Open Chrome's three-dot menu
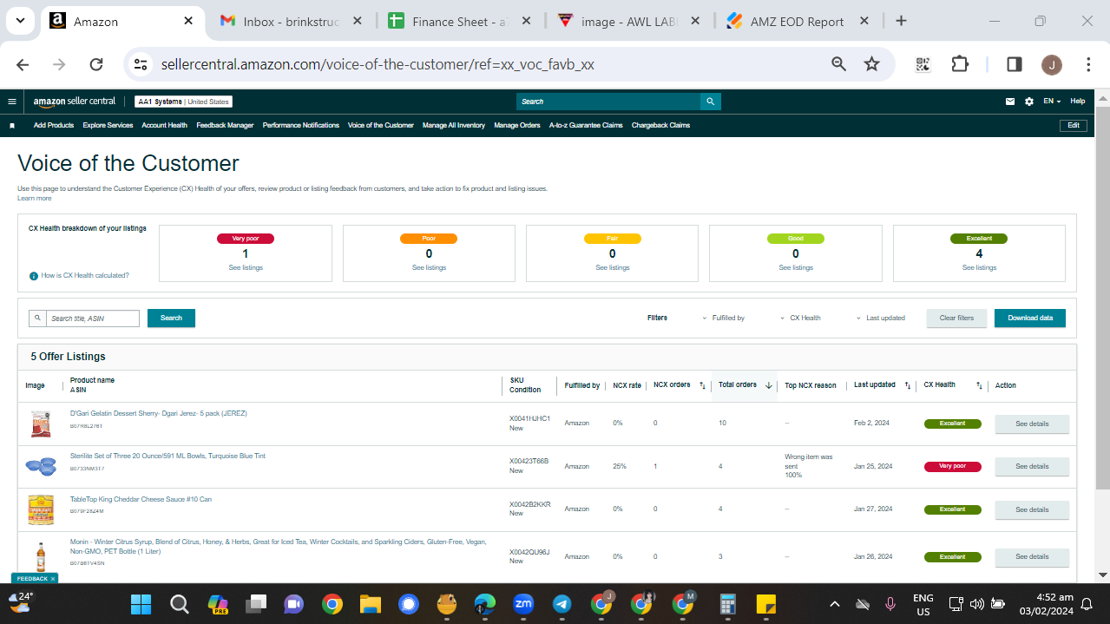The image size is (1110, 624). point(1088,64)
